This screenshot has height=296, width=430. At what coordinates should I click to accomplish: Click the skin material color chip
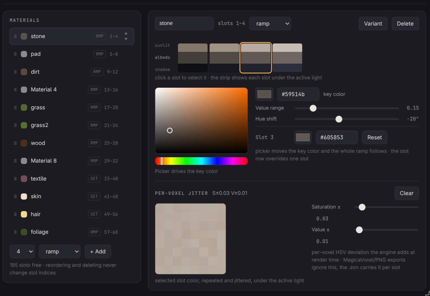(x=24, y=196)
